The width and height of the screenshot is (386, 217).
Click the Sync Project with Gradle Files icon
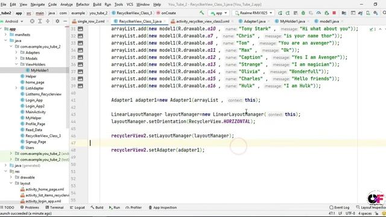coord(361,13)
